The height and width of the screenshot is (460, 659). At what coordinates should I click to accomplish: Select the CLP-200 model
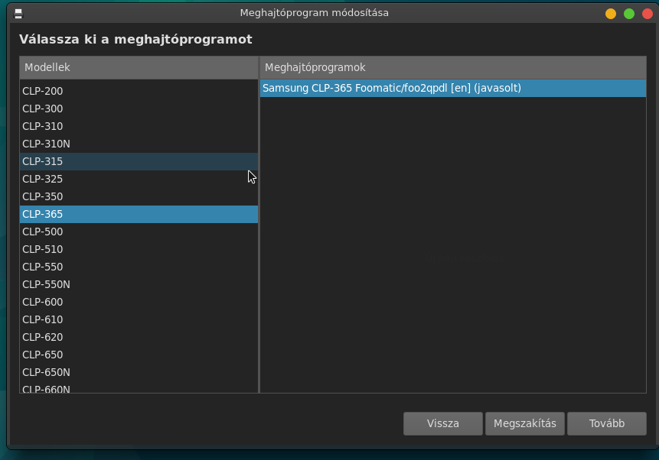click(139, 91)
